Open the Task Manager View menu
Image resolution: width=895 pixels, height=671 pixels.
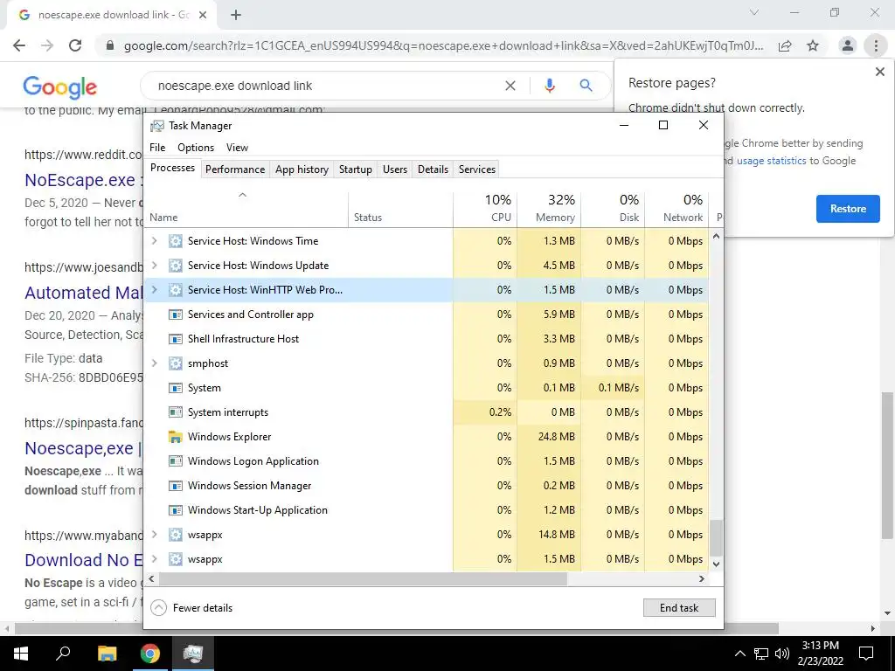[237, 147]
